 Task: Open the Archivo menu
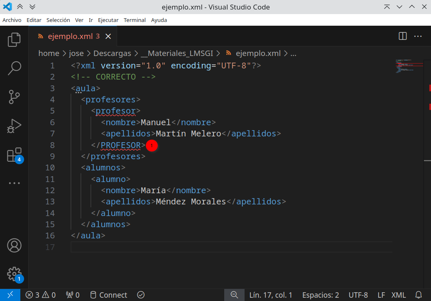pyautogui.click(x=12, y=20)
